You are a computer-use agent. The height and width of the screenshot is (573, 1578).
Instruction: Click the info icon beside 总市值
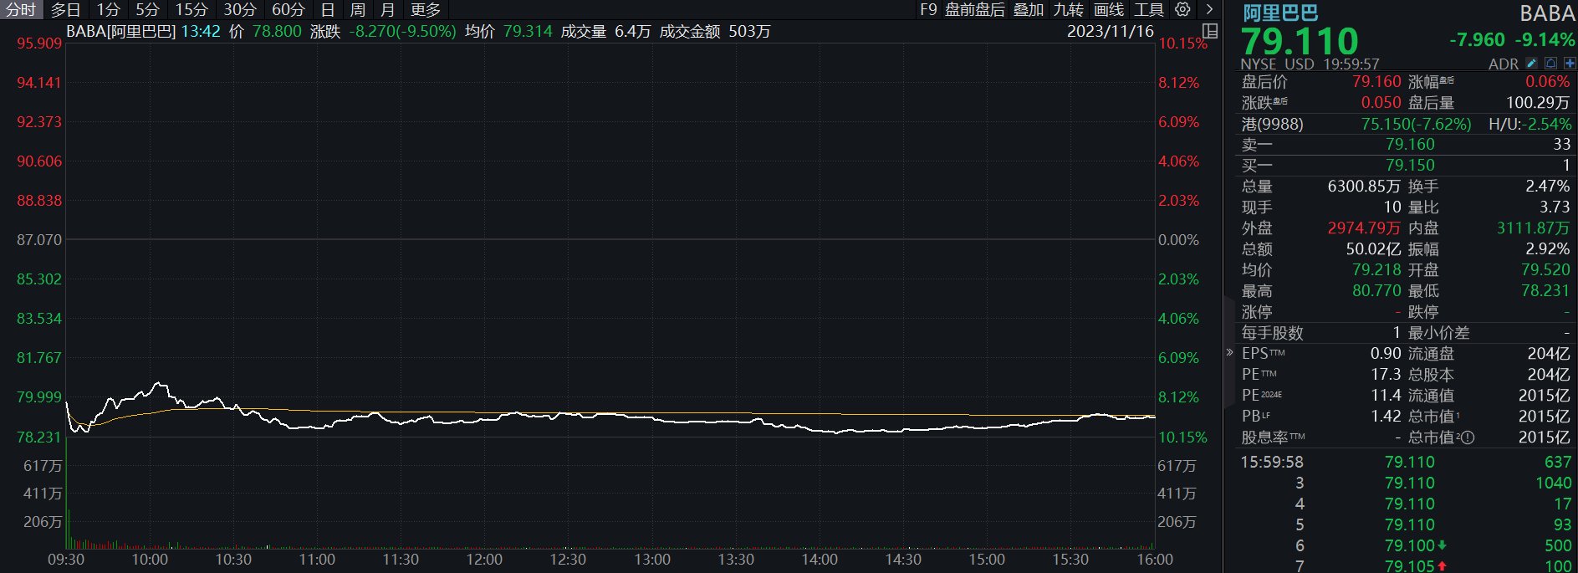1468,437
